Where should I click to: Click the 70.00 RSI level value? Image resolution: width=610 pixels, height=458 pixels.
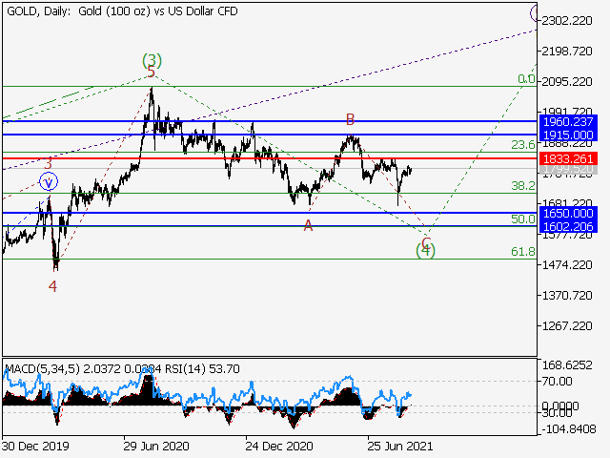coord(557,382)
